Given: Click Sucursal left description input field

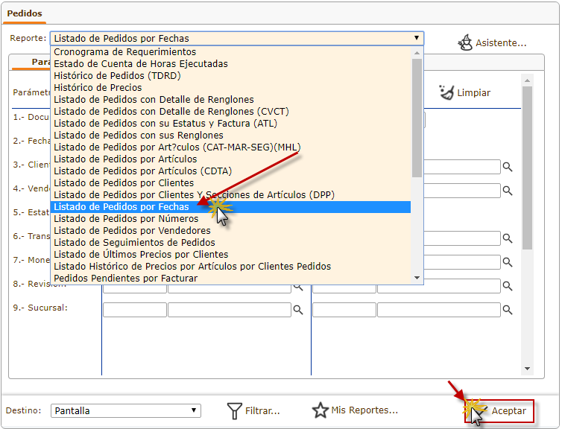Looking at the screenshot, I should click(230, 310).
